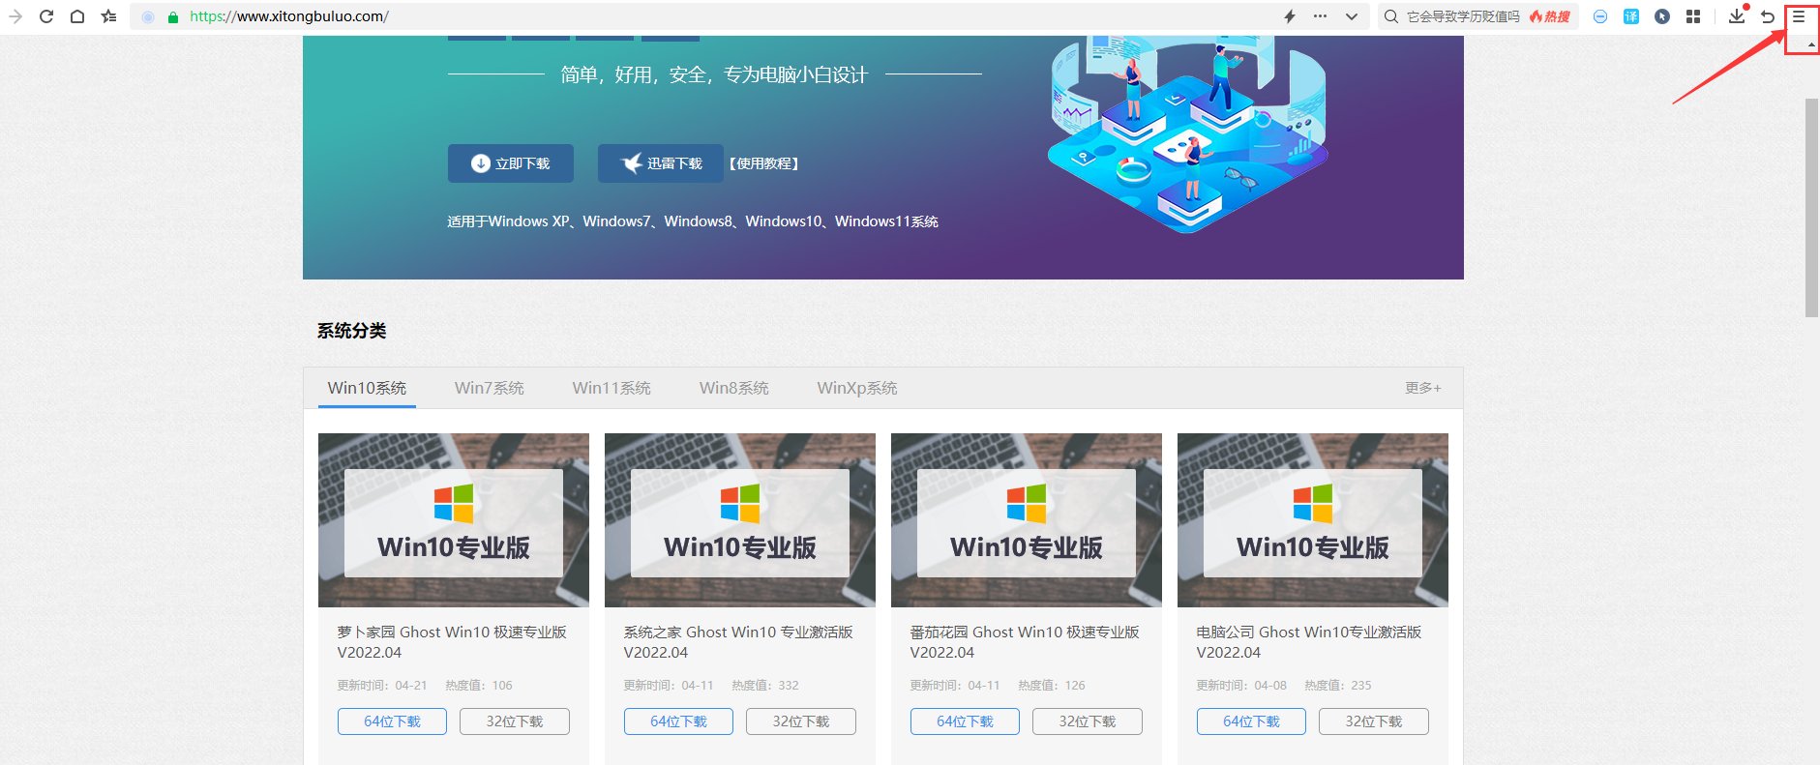1820x765 pixels.
Task: Click 32位下载 for 番茄花园 system
Action: 1088,721
